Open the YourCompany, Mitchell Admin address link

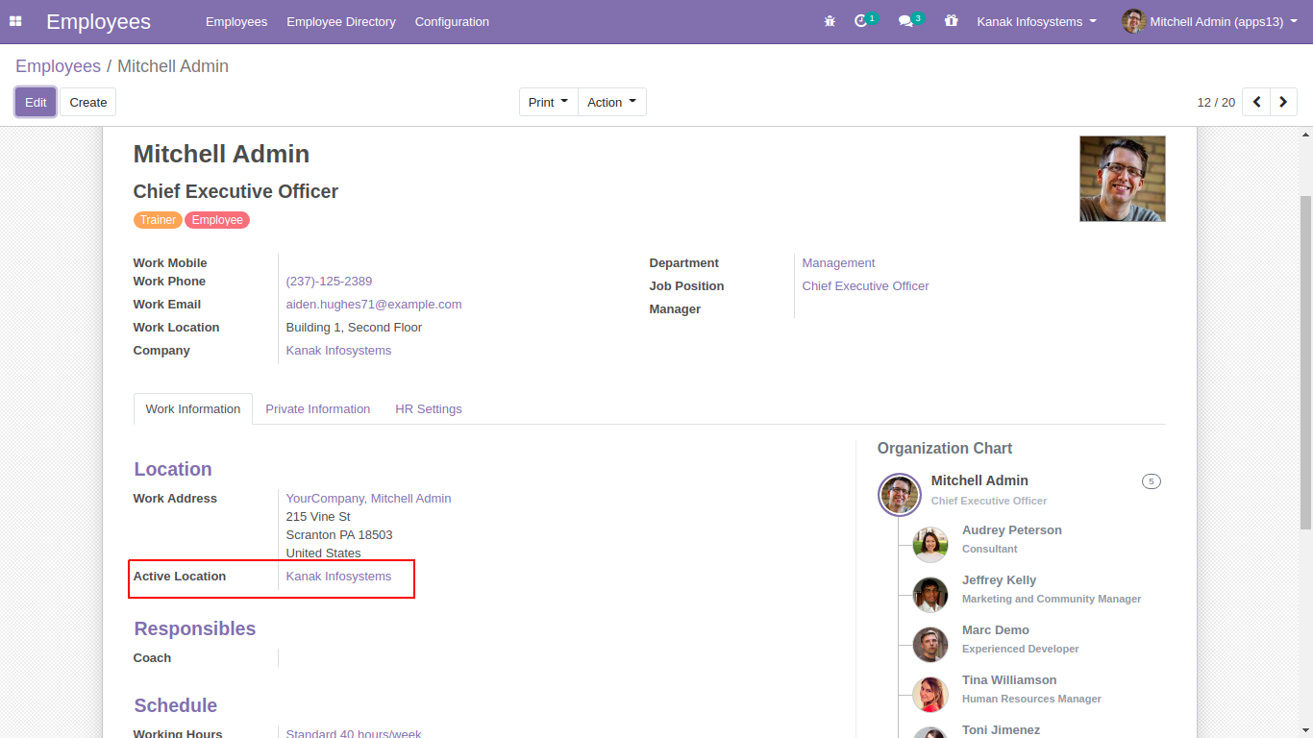click(368, 498)
